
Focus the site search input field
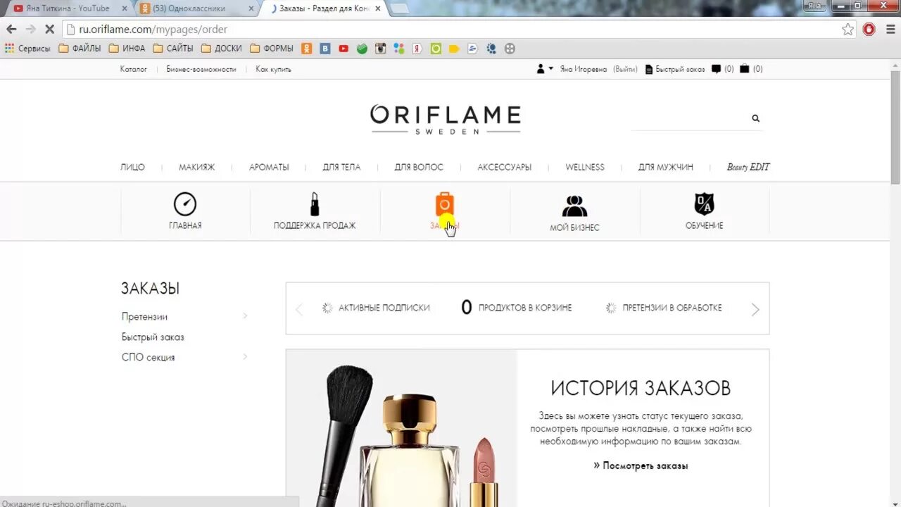point(690,118)
